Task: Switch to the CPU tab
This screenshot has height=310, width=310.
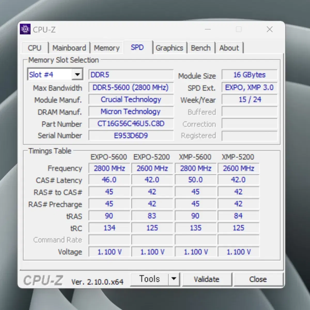Action: [35, 48]
